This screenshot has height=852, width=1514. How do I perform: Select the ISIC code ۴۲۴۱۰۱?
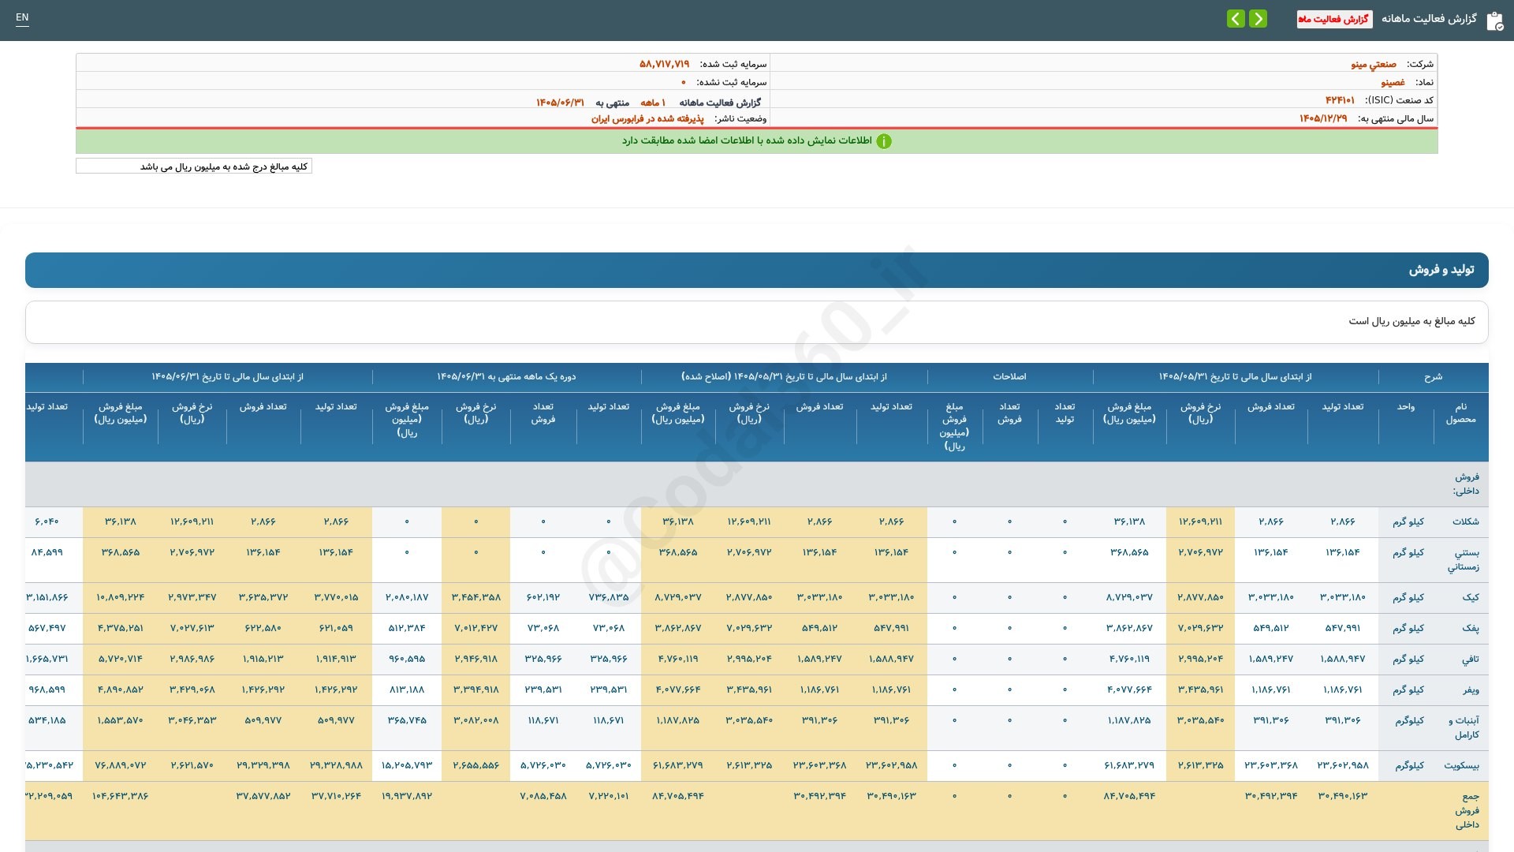1340,100
